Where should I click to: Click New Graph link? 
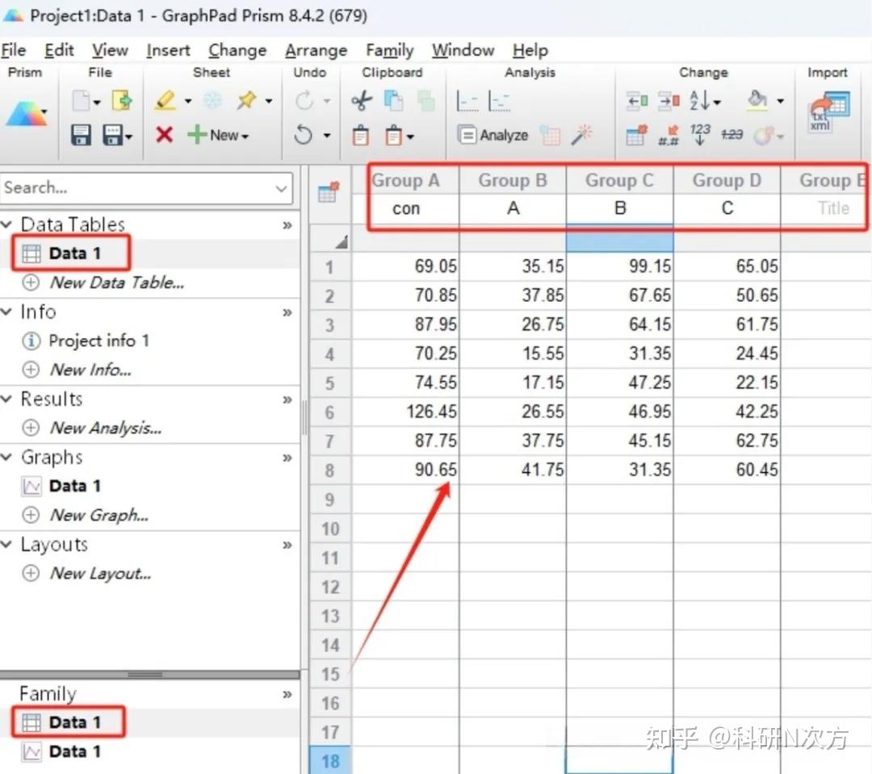pyautogui.click(x=99, y=516)
